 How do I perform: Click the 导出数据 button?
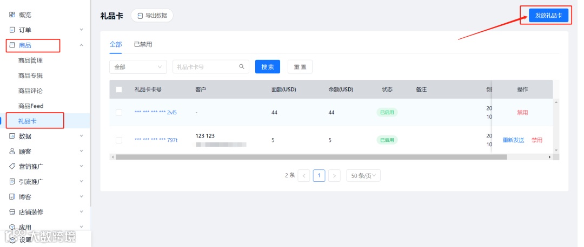152,16
